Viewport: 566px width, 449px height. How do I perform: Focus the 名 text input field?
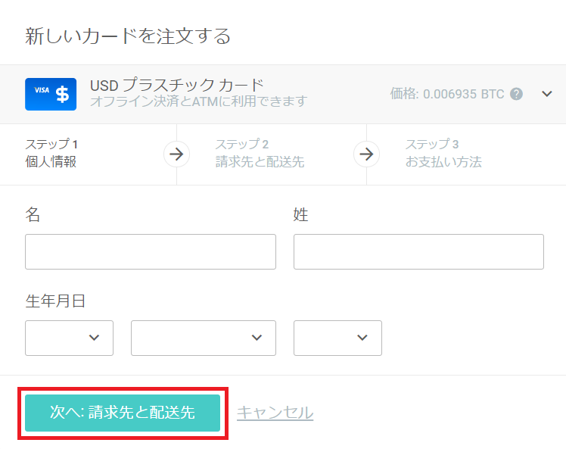click(151, 251)
